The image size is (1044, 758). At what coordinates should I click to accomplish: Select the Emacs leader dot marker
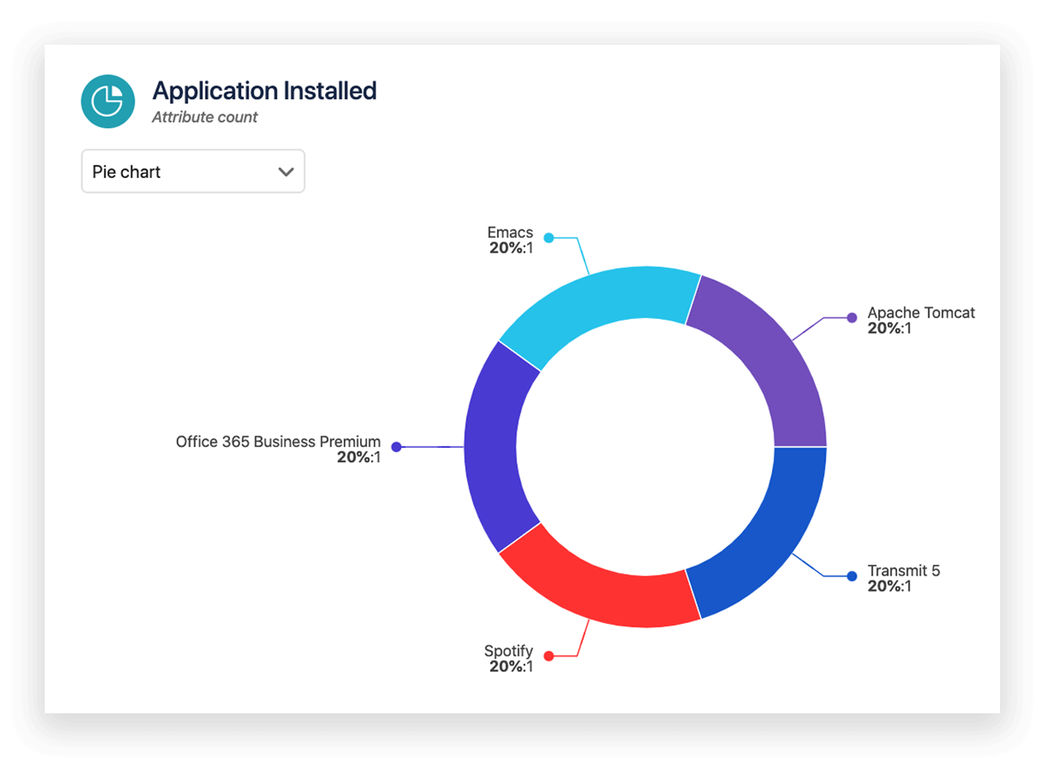550,237
